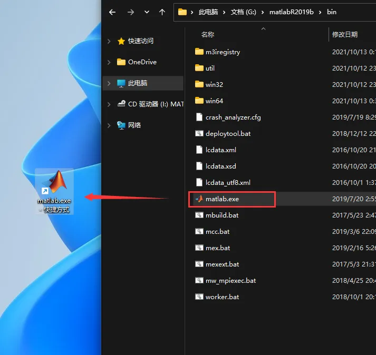Click the lcdata.xml file icon
This screenshot has width=376, height=355.
pyautogui.click(x=199, y=150)
